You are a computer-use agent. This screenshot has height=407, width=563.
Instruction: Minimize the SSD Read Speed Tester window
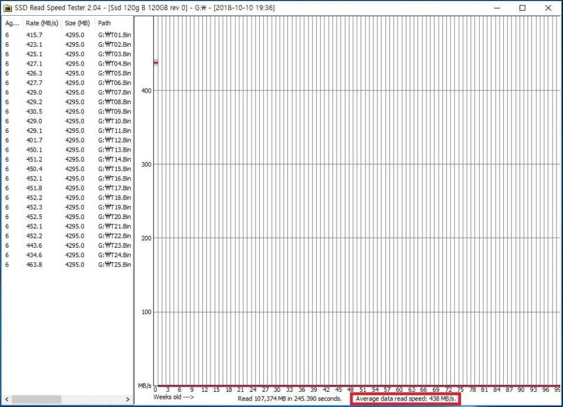point(497,8)
